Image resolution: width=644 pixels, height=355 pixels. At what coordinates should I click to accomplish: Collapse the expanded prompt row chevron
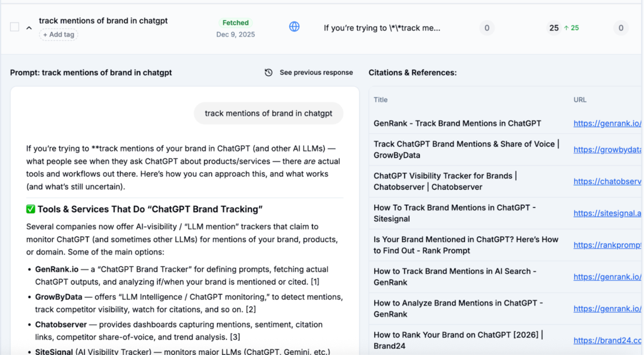29,28
